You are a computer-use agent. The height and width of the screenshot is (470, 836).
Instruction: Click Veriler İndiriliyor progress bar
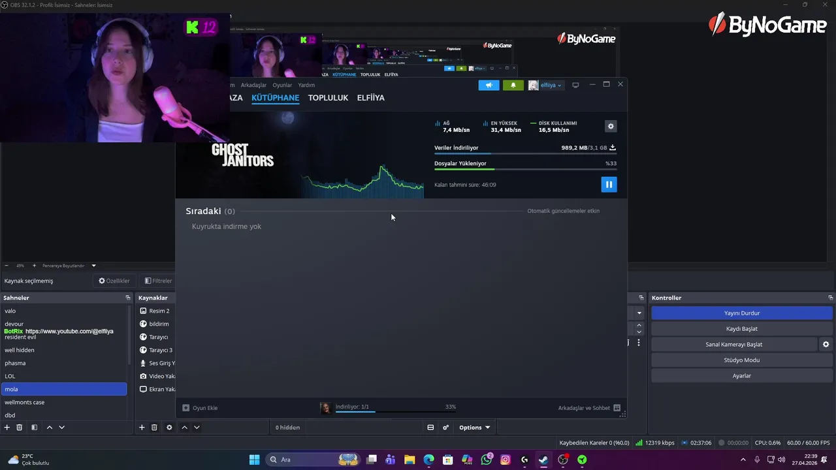525,154
